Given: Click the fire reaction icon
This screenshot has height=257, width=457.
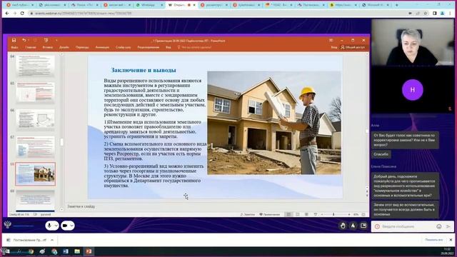Looking at the screenshot, I should click(x=353, y=226).
